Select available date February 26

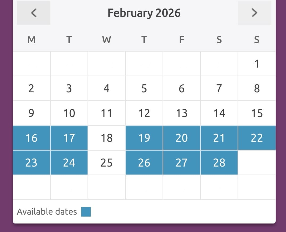click(144, 163)
